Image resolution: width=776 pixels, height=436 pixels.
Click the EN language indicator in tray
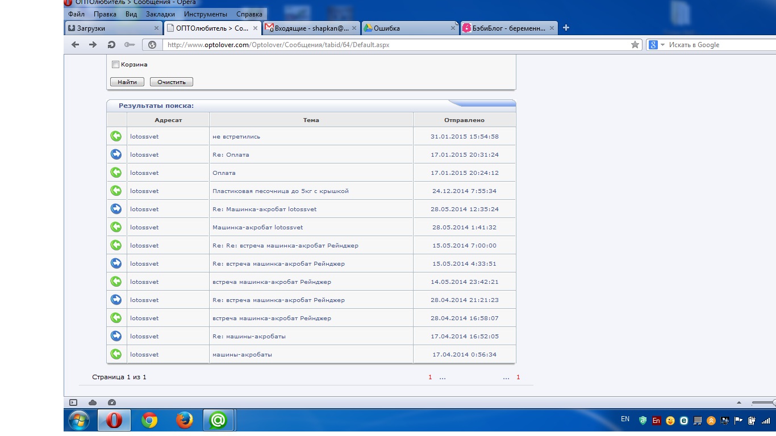coord(625,419)
